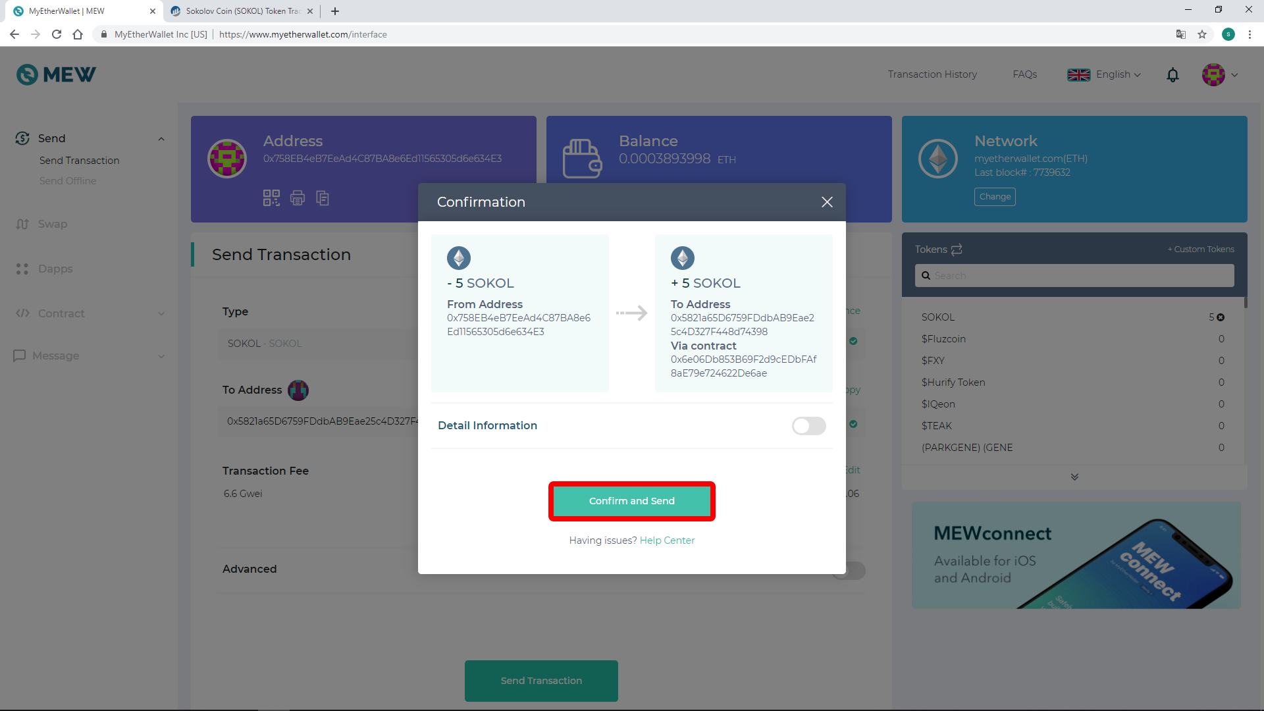The width and height of the screenshot is (1264, 711).
Task: Click the translate page icon
Action: pos(1181,34)
